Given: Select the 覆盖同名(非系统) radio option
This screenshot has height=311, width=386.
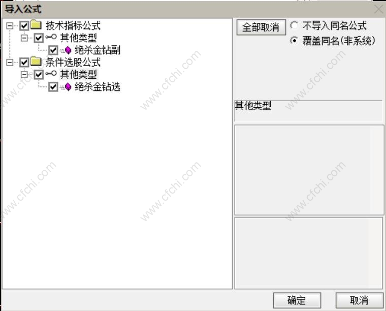Looking at the screenshot, I should coord(294,40).
